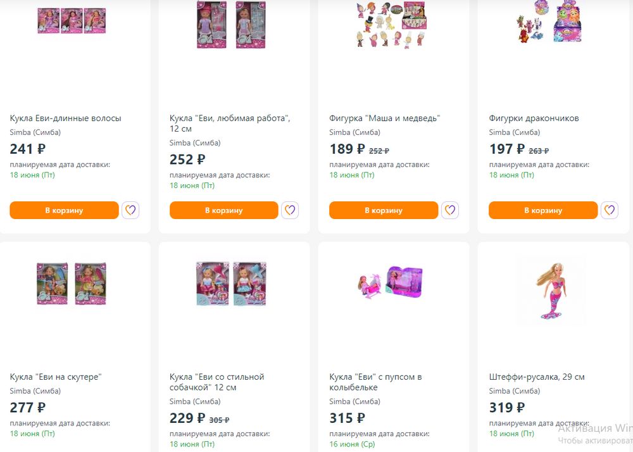
Task: Follow the Штеффи-русалка, 29 см title link
Action: pyautogui.click(x=537, y=377)
